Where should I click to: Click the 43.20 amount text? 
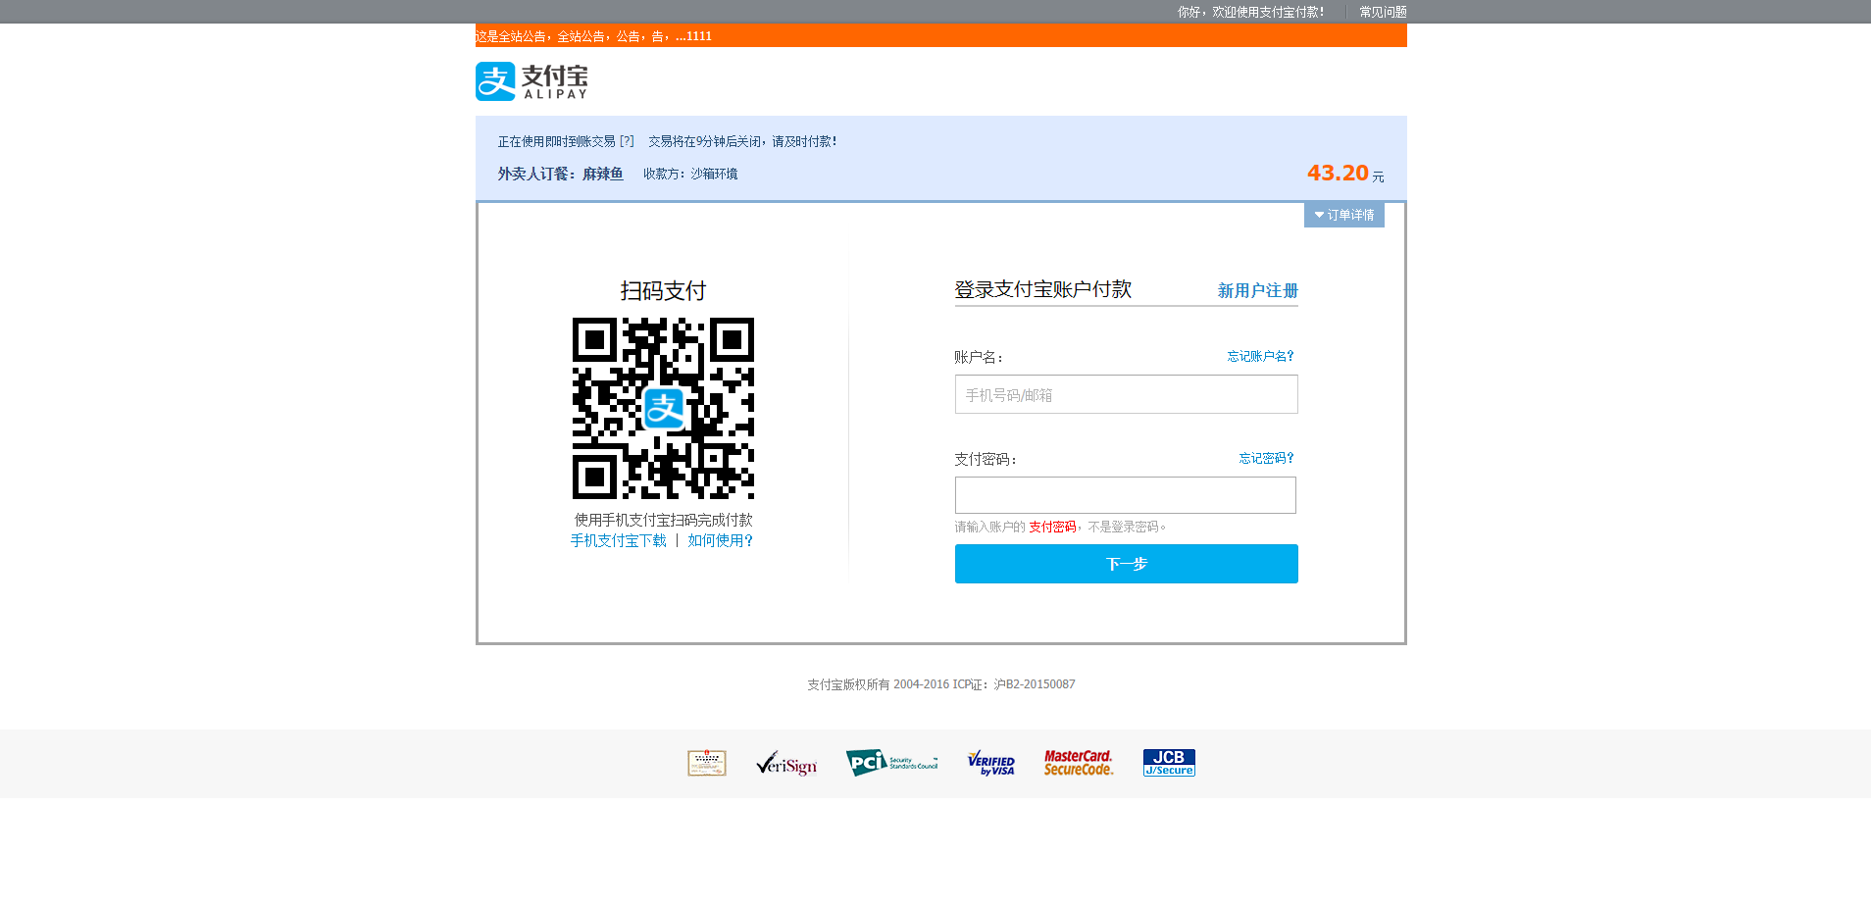tap(1338, 173)
